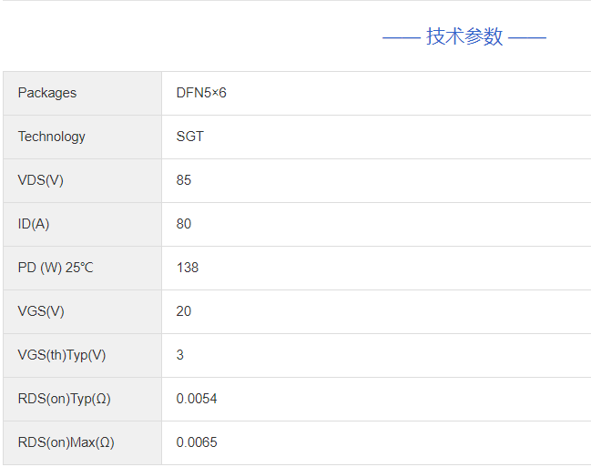The width and height of the screenshot is (591, 467).
Task: Click the VDS(V) parameter label
Action: (41, 180)
